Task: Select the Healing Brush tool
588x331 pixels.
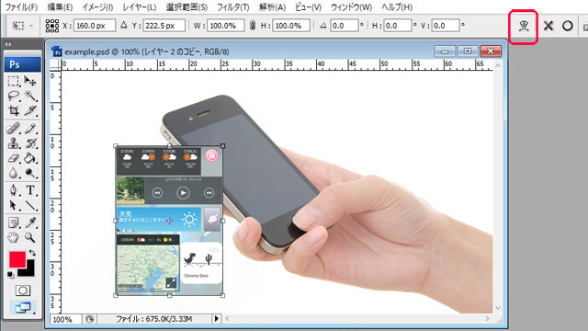Action: coord(14,129)
